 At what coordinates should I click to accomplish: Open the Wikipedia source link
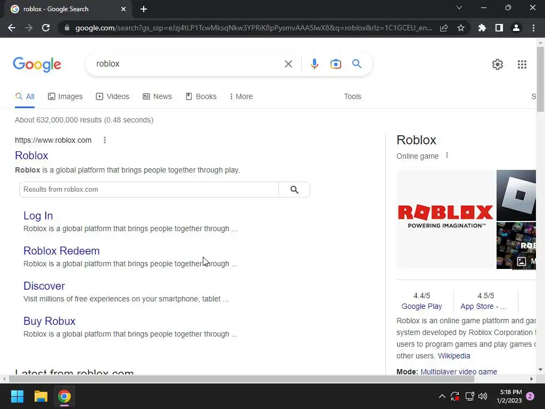(454, 356)
